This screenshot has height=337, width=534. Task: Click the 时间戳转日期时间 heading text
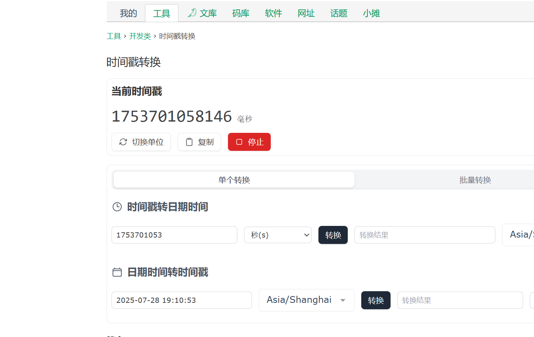pos(168,207)
